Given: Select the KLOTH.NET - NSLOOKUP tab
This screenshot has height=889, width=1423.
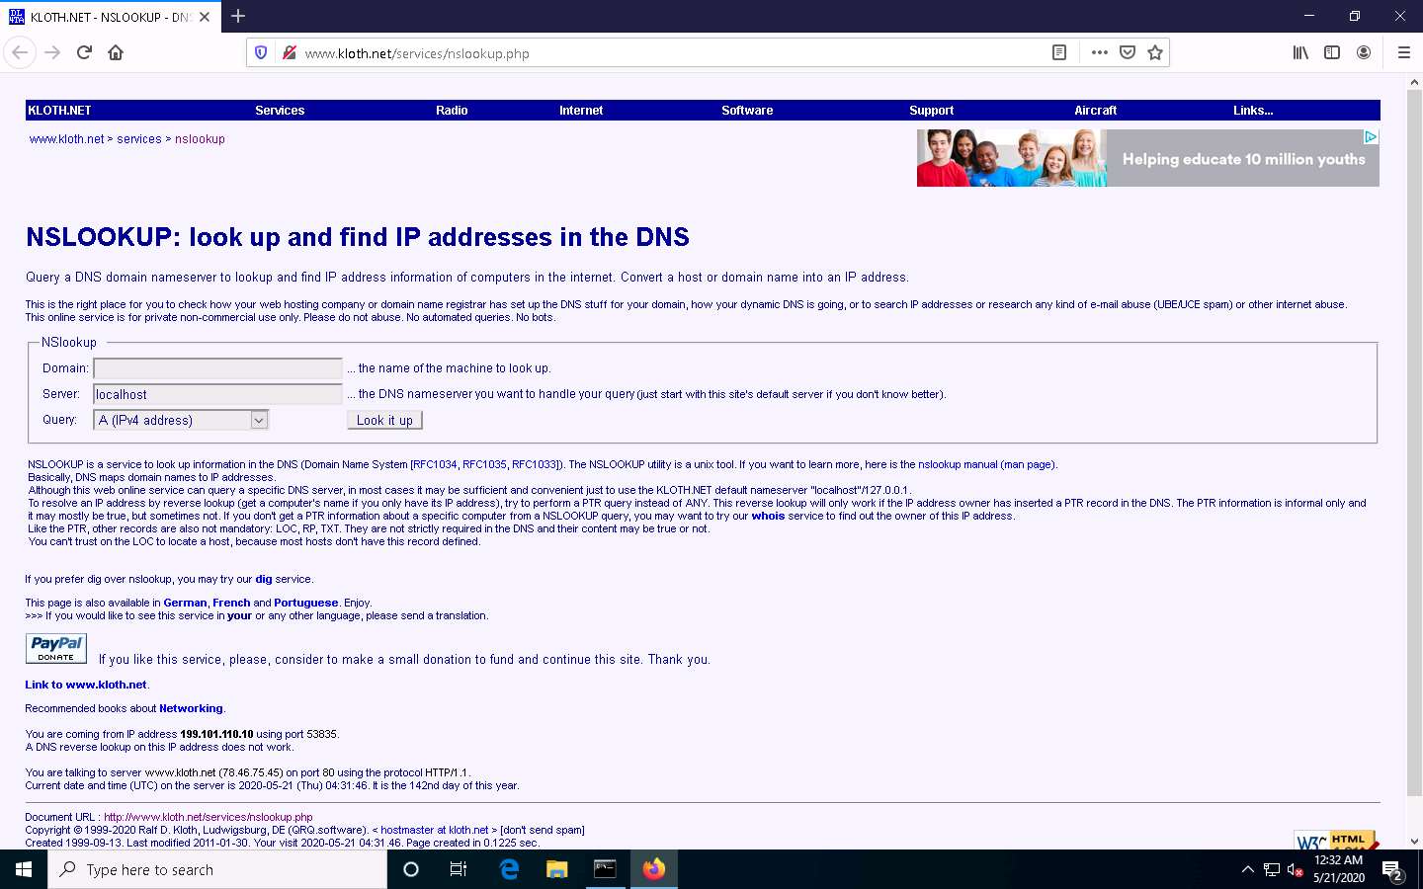Looking at the screenshot, I should pos(110,17).
